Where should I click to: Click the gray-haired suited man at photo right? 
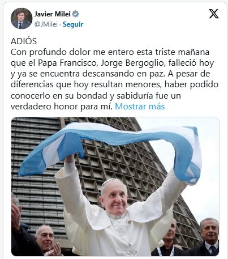coord(209,237)
